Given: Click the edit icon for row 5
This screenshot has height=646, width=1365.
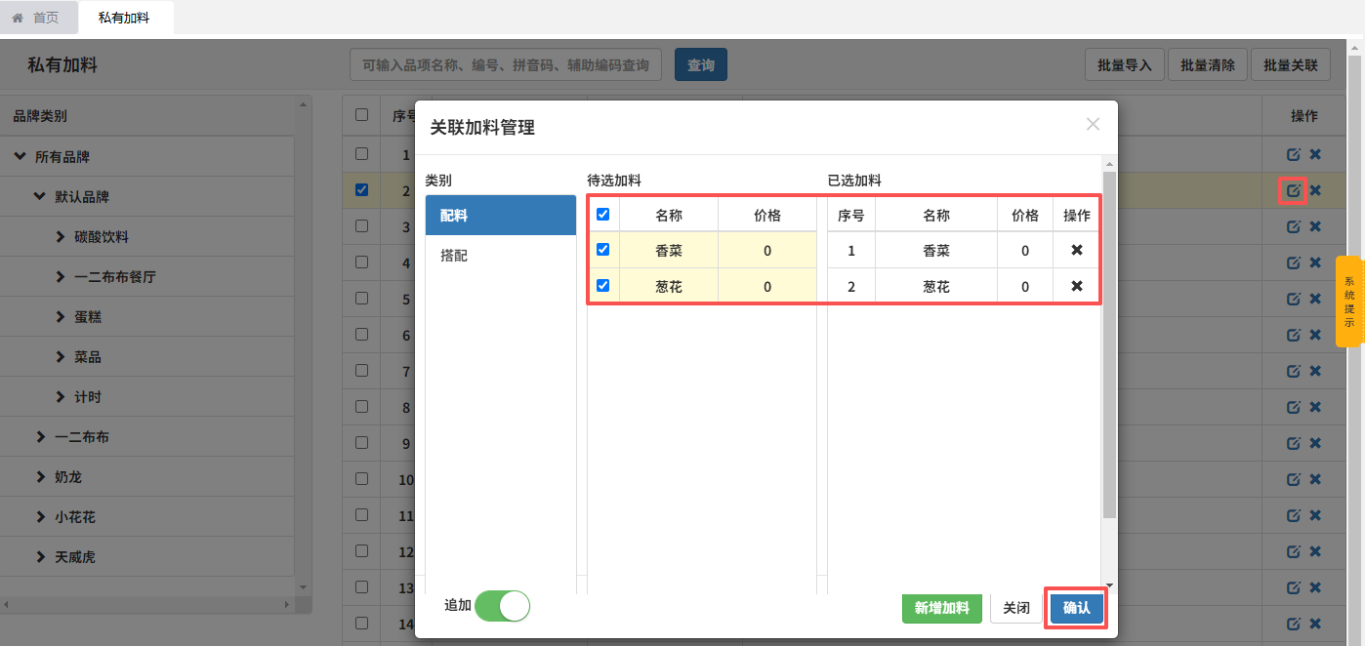Looking at the screenshot, I should coord(1294,299).
